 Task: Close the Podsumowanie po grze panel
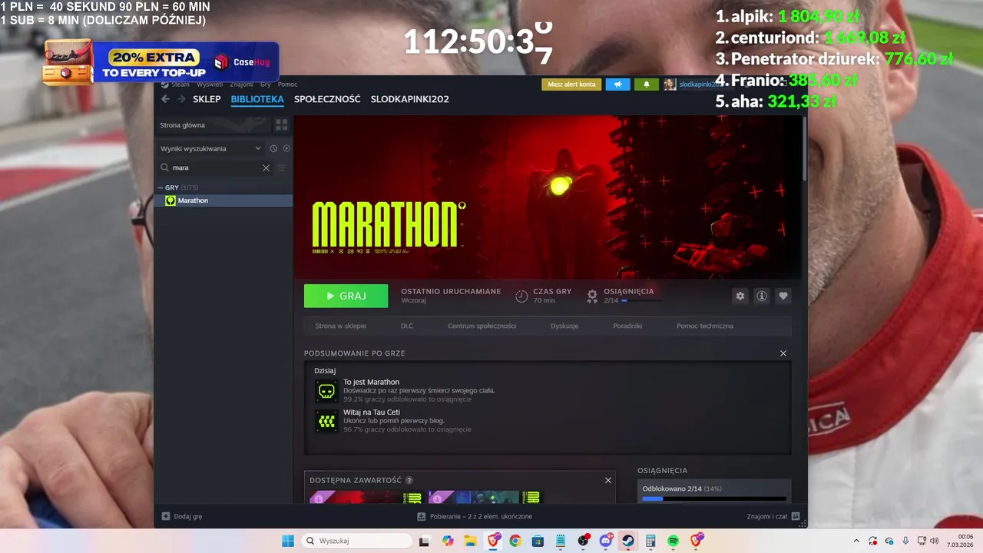click(x=783, y=353)
